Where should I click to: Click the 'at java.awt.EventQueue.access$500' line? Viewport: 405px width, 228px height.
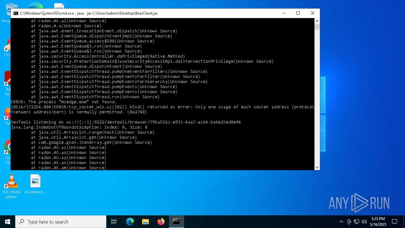coord(93,41)
